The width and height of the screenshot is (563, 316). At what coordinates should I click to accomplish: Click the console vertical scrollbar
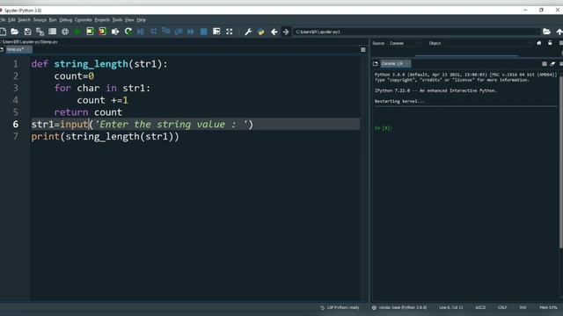click(x=560, y=162)
